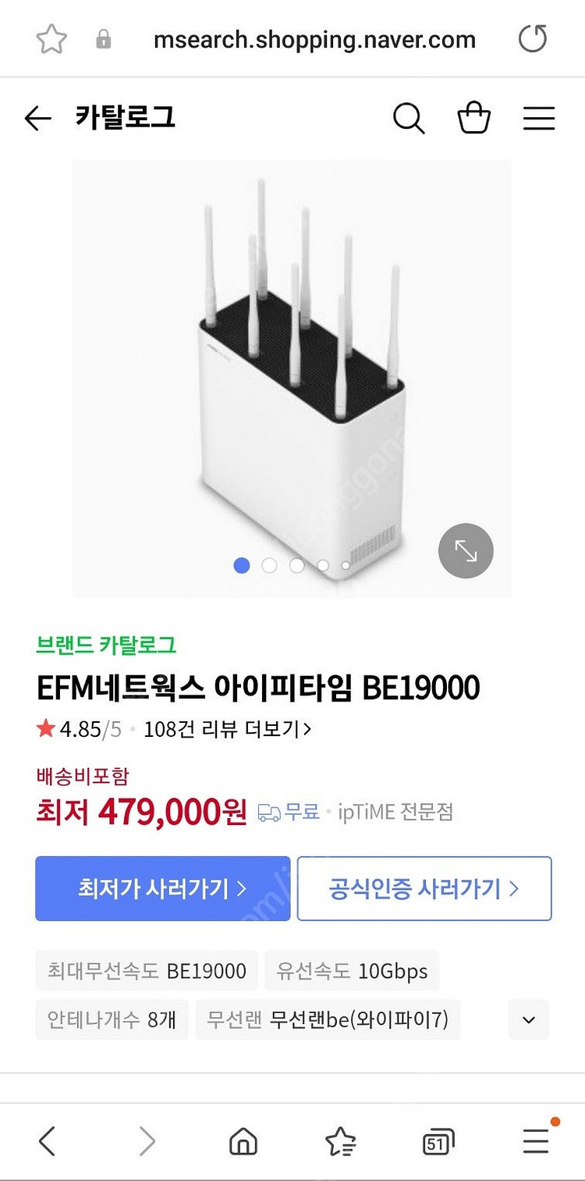Open the shopping basket icon
The image size is (585, 1181).
tap(473, 119)
